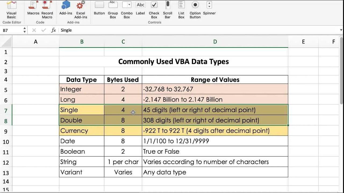Open the Visual Basic code editor
This screenshot has height=193, width=344.
pyautogui.click(x=11, y=10)
